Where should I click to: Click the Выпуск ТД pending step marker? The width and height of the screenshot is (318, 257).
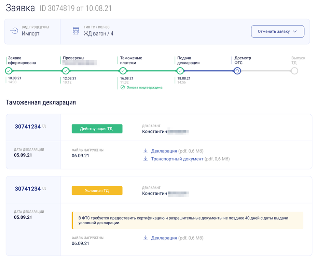[294, 71]
